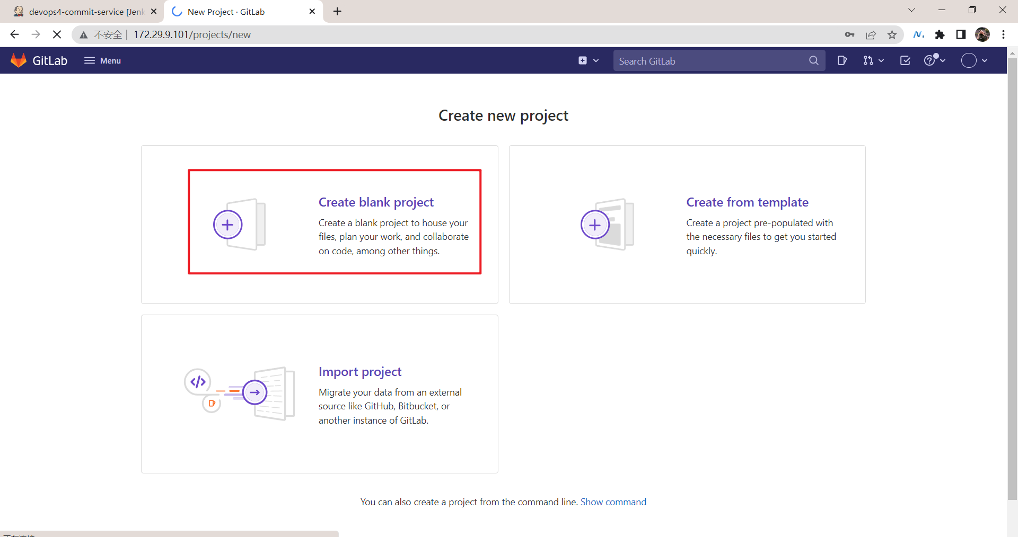Click the Show command link
This screenshot has width=1018, height=537.
point(613,502)
